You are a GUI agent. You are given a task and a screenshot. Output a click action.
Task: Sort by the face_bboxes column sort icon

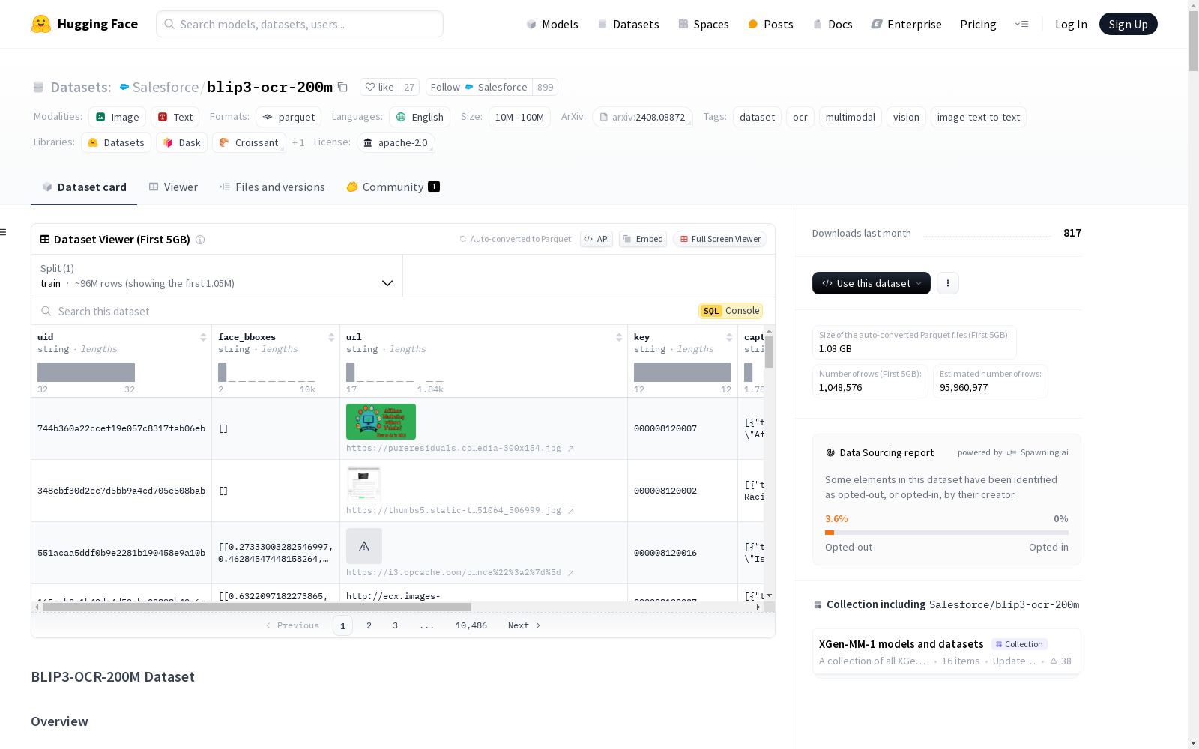(x=331, y=337)
